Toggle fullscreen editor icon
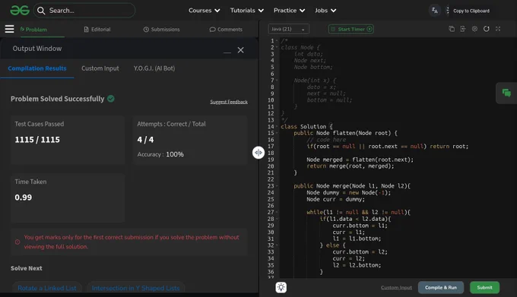 pyautogui.click(x=498, y=29)
